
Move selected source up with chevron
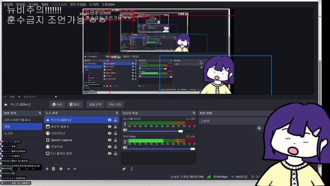(68, 169)
